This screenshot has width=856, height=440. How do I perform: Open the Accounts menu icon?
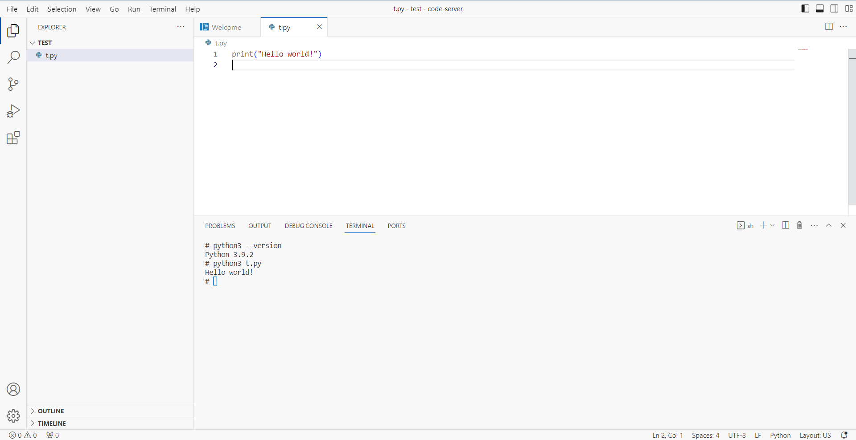pos(13,389)
